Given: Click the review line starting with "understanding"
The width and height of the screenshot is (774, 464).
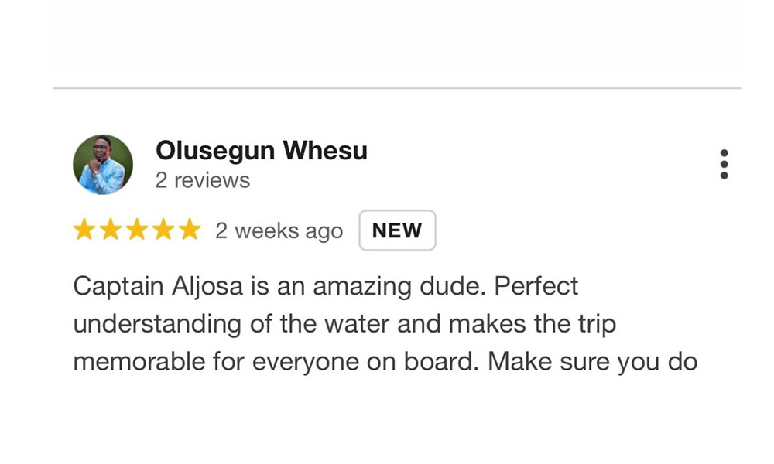Looking at the screenshot, I should click(344, 324).
